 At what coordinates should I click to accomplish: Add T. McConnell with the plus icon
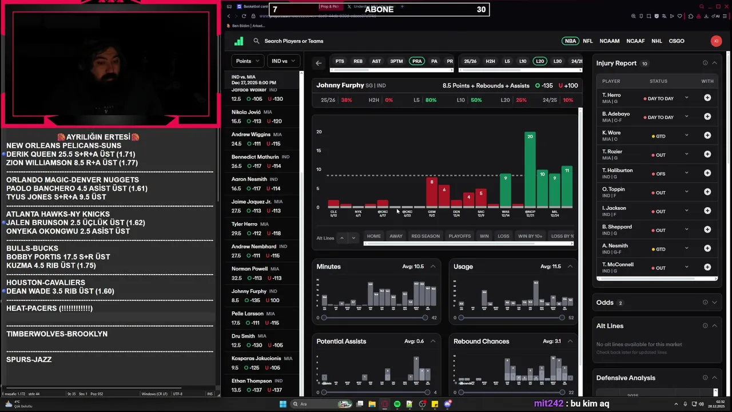[707, 268]
